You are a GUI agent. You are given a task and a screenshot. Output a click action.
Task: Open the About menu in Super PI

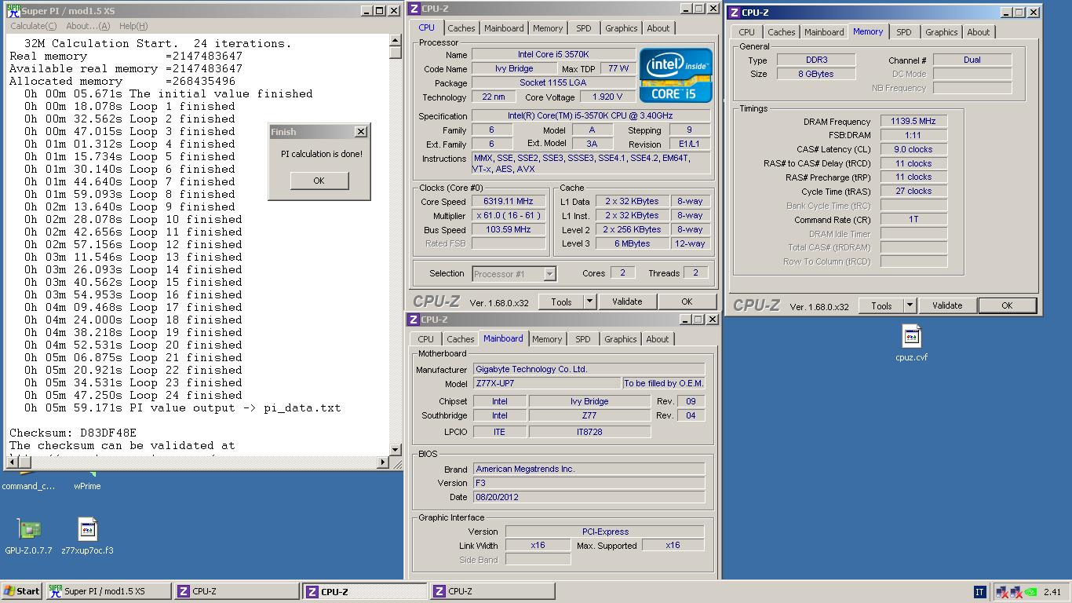pyautogui.click(x=88, y=26)
